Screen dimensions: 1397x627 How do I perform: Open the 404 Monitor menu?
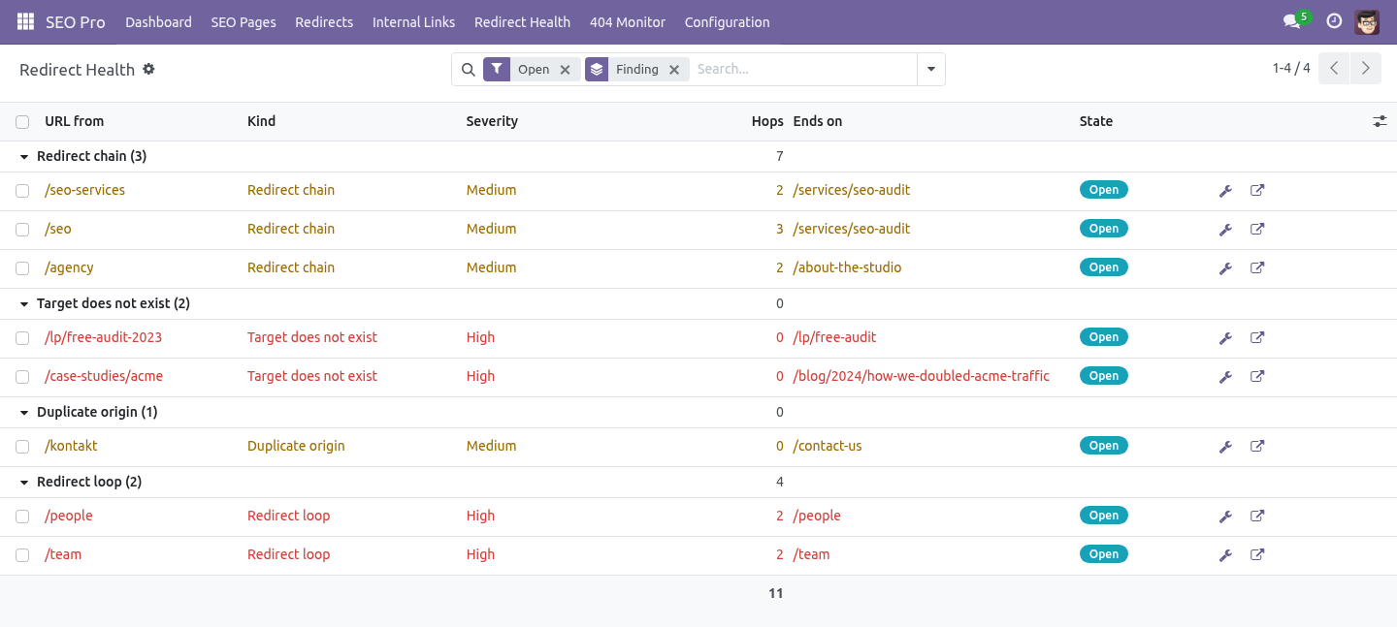point(628,22)
